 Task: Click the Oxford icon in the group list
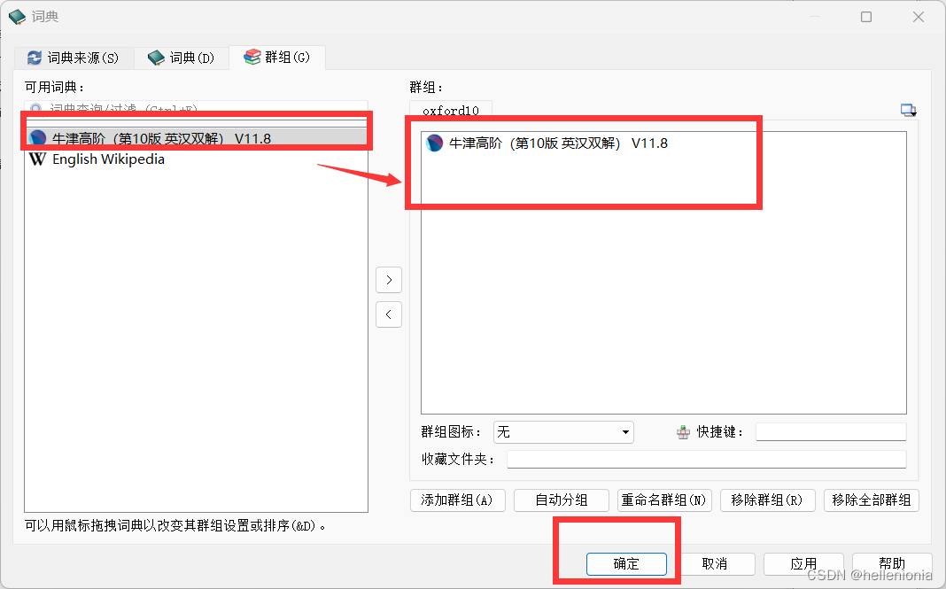point(434,143)
